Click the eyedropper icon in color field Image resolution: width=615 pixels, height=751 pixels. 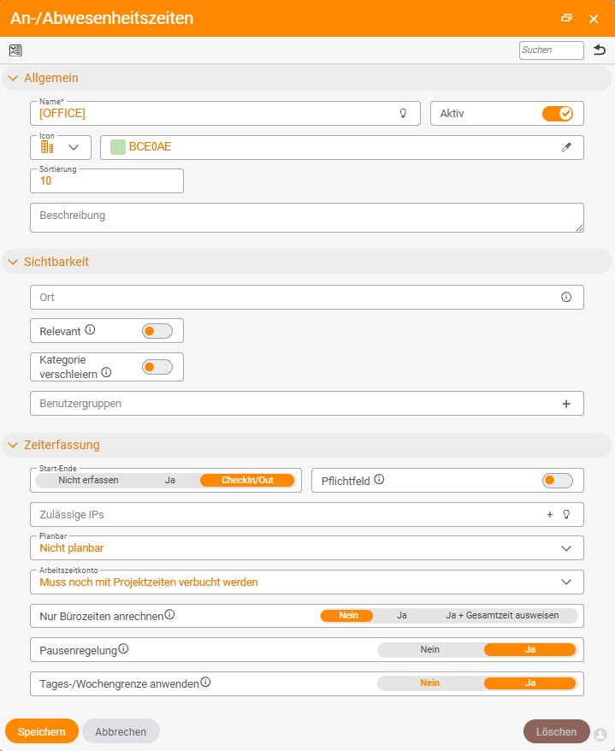coord(566,147)
